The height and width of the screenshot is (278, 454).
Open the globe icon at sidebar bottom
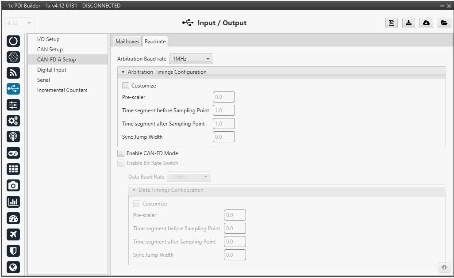point(13,267)
